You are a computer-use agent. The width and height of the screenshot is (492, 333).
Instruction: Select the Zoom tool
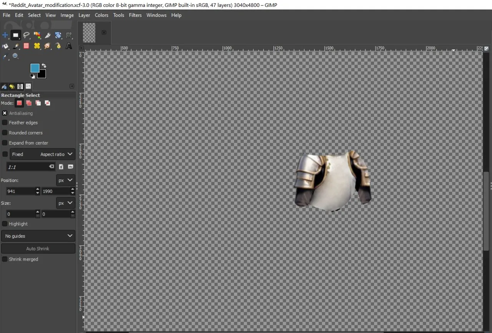point(16,56)
